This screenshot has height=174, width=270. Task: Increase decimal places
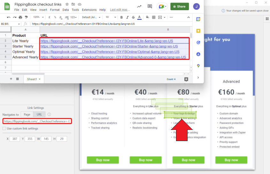(x=67, y=17)
